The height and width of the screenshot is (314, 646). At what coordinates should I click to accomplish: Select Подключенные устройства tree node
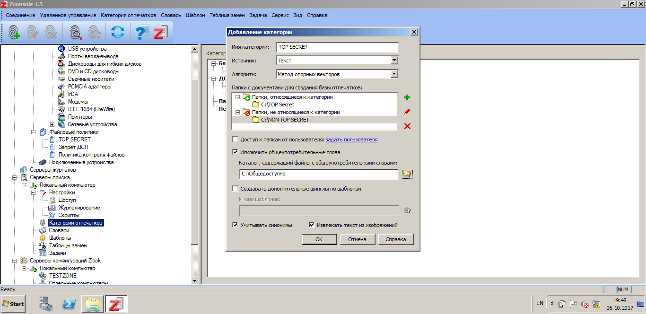click(x=81, y=162)
